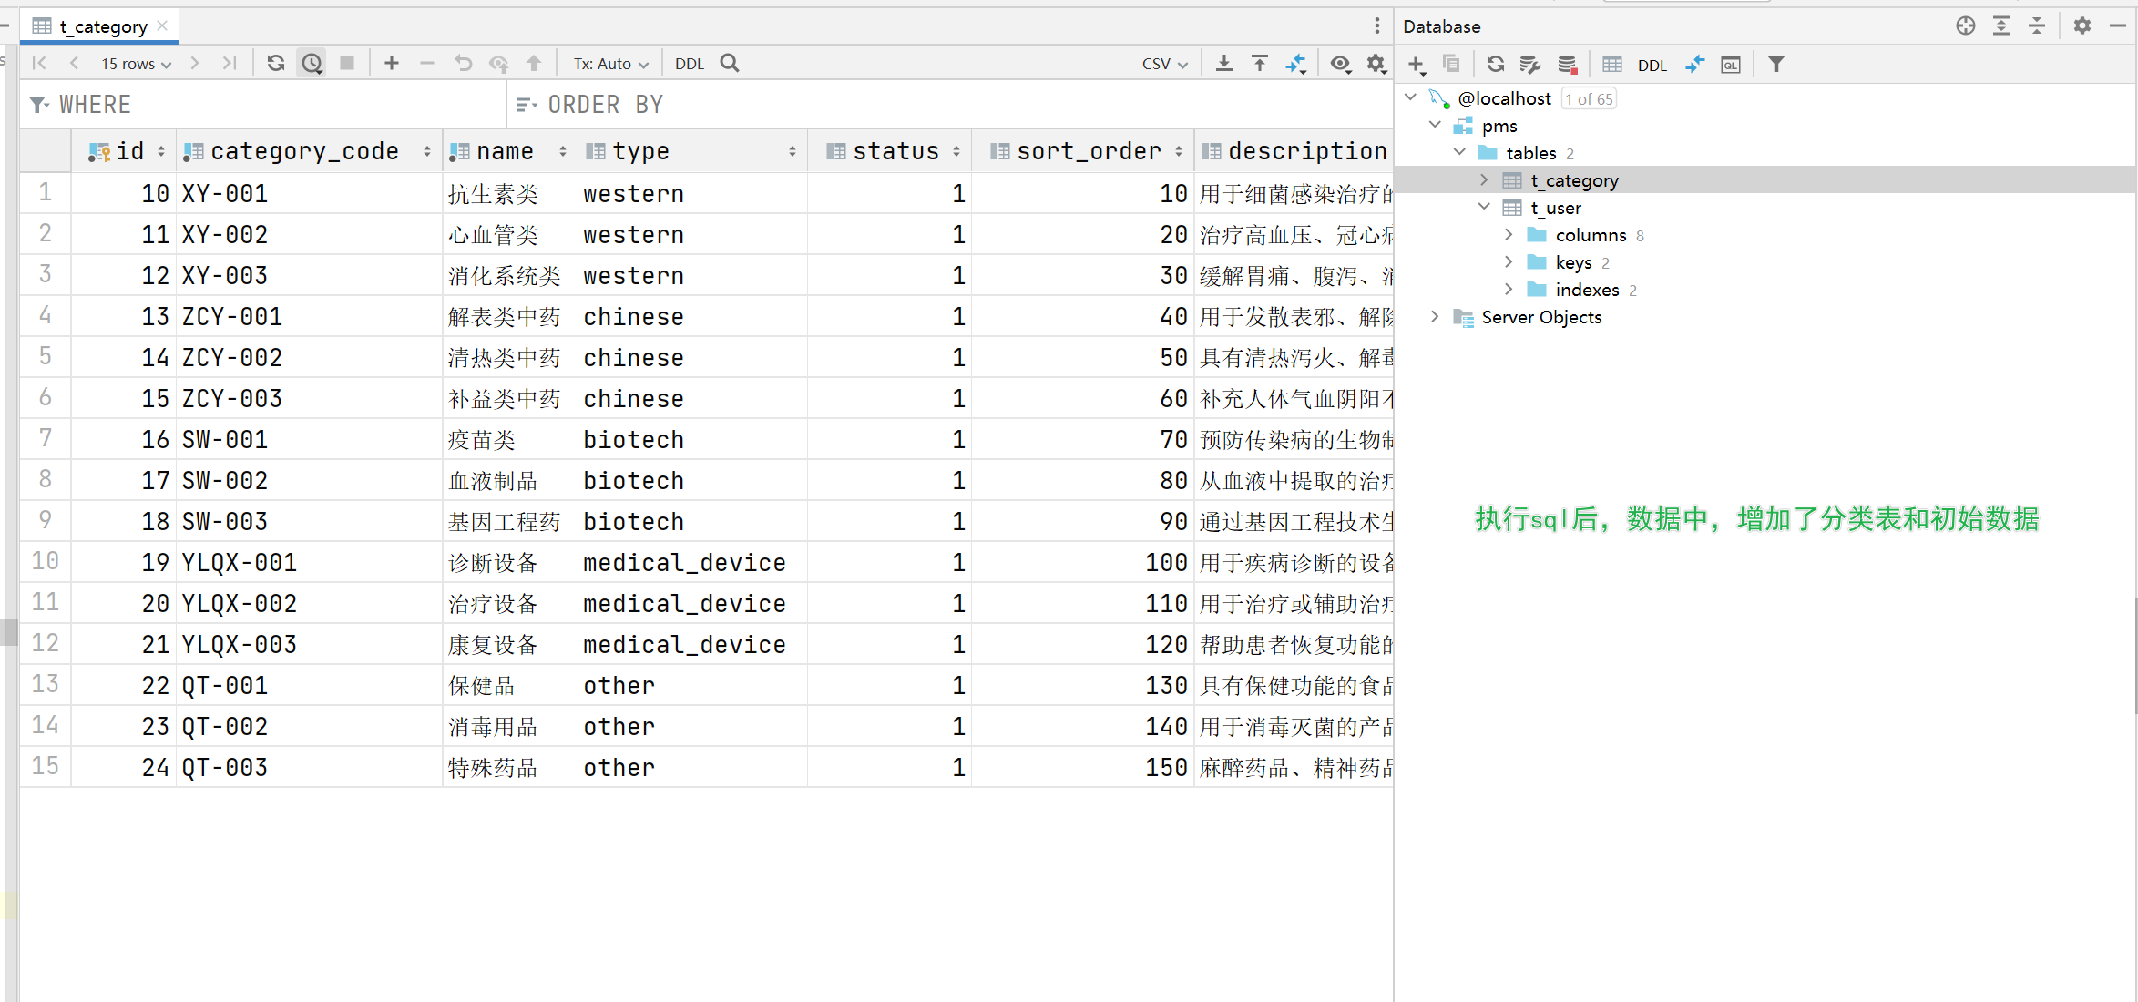This screenshot has height=1002, width=2138.
Task: Click the reload page refresh icon
Action: 276,63
